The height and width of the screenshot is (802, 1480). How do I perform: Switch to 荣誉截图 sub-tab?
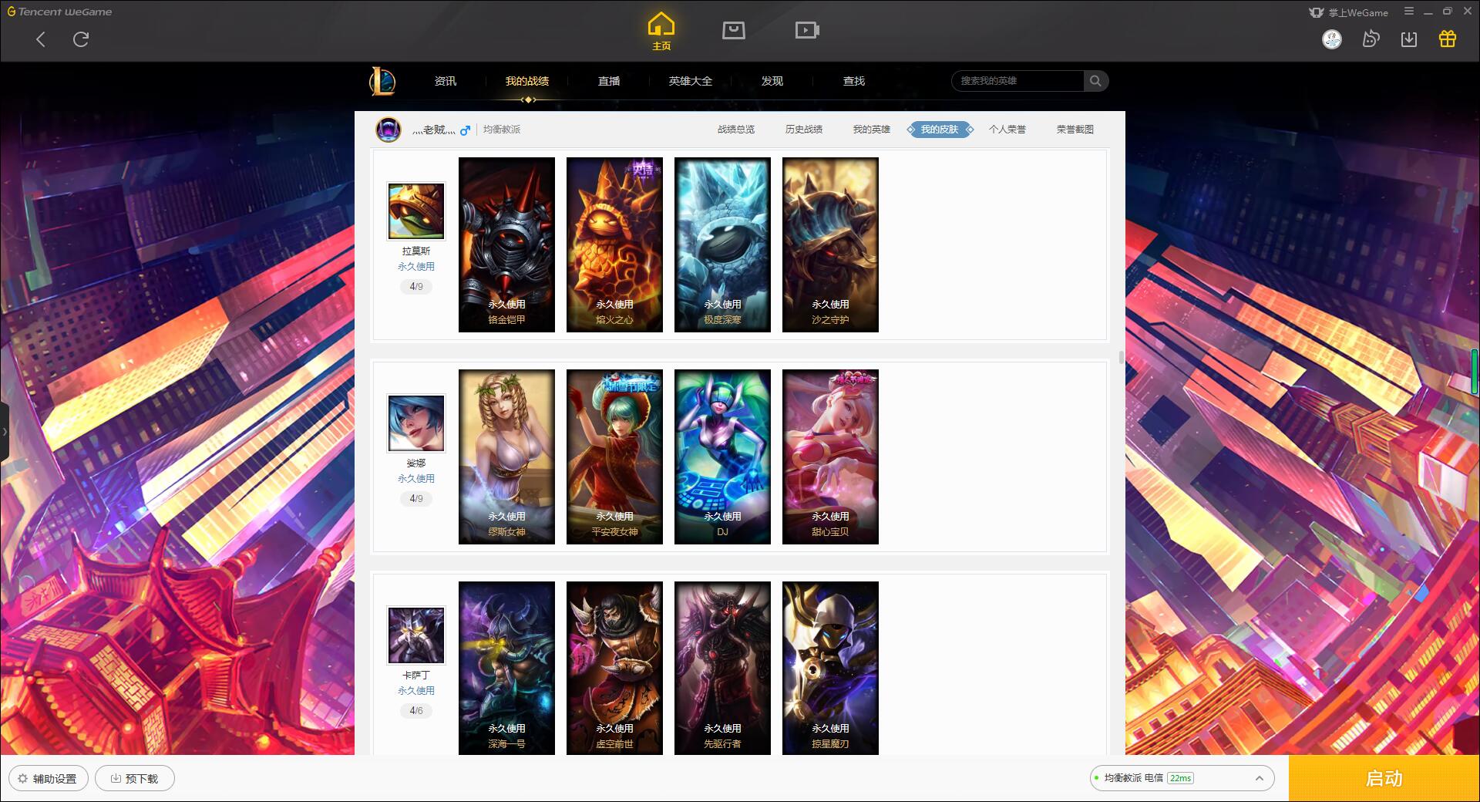1075,130
